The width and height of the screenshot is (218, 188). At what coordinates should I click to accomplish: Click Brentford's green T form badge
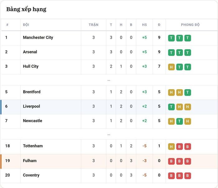pos(187,92)
